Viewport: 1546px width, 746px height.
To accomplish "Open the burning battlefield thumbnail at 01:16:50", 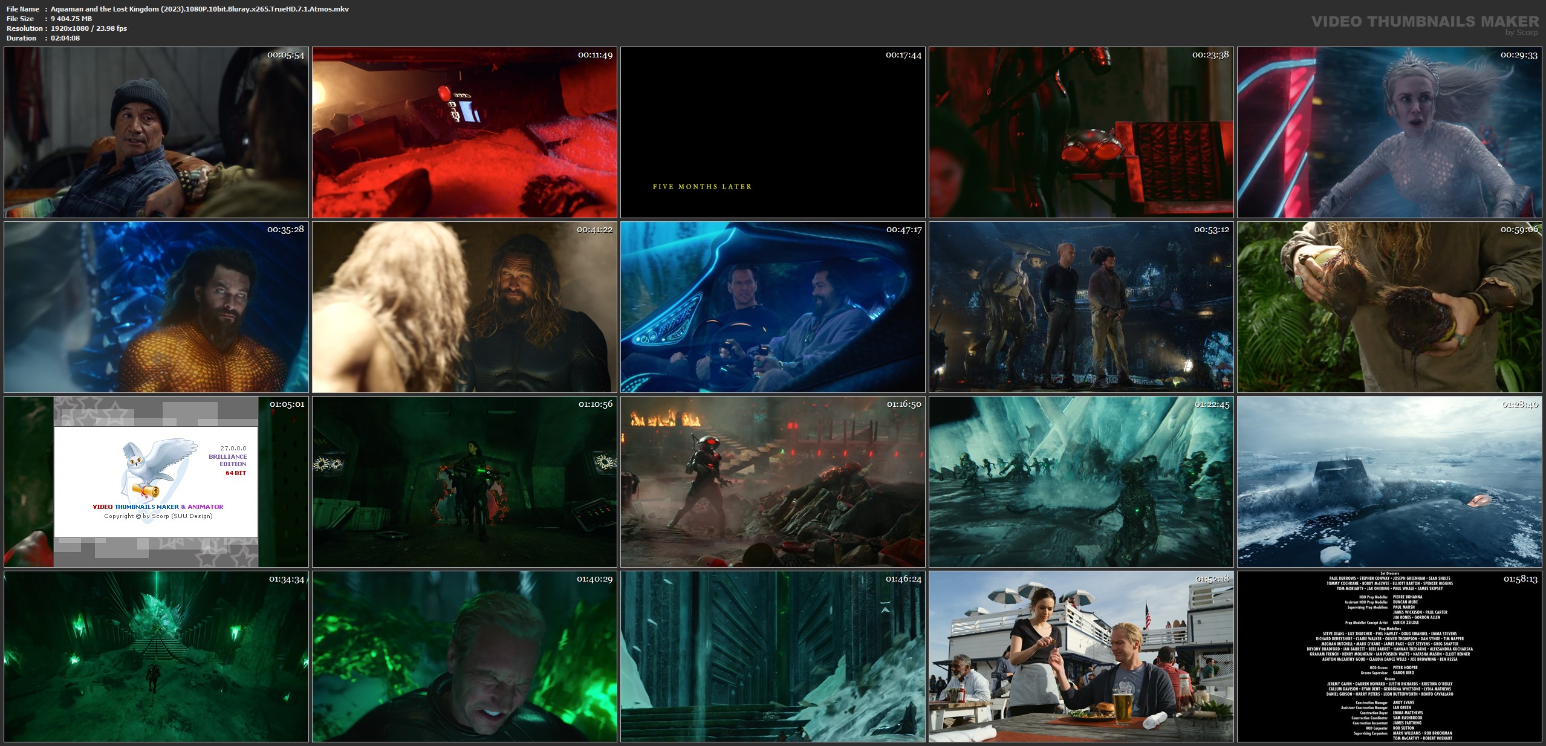I will point(772,482).
